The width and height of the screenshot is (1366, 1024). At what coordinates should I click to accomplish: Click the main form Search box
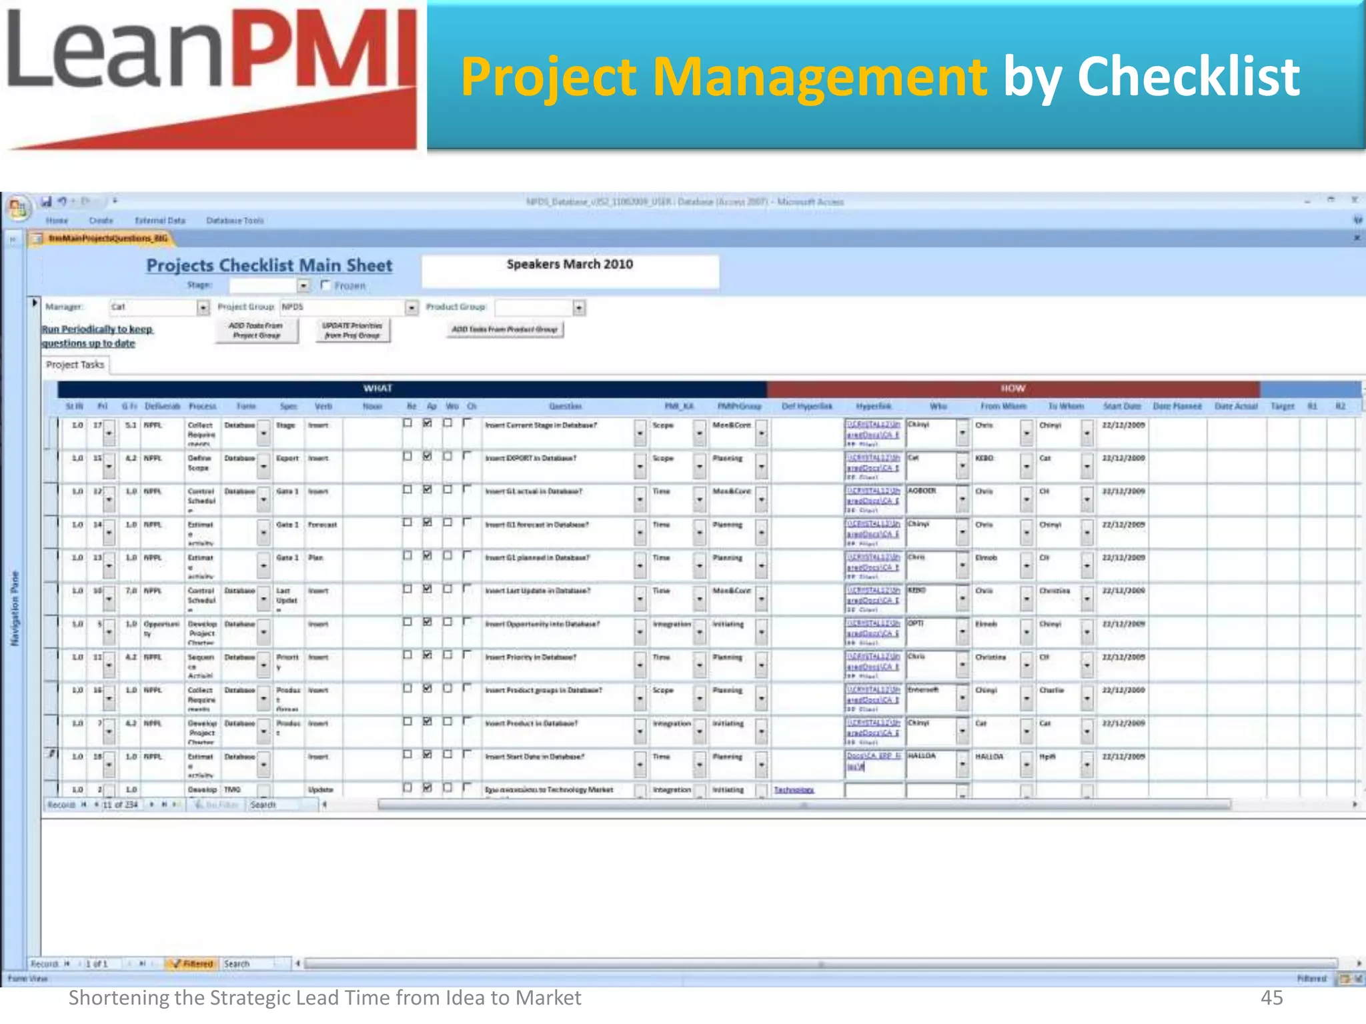pyautogui.click(x=255, y=963)
